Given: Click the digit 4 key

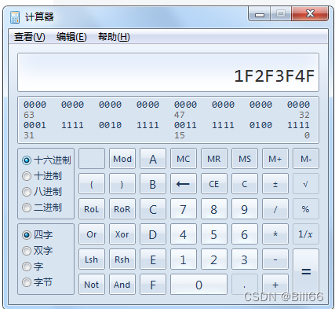Looking at the screenshot, I should [184, 234].
